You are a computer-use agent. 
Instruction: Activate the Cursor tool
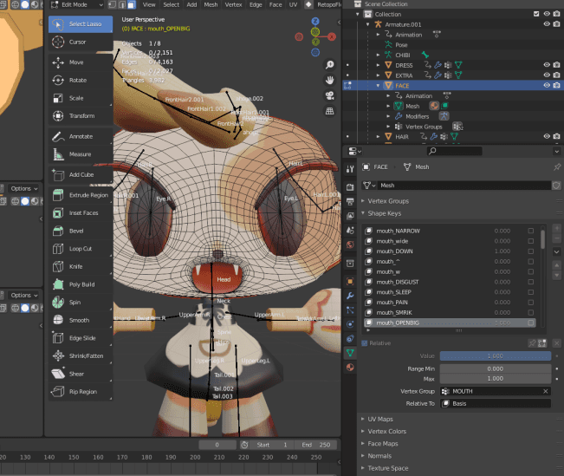(81, 42)
